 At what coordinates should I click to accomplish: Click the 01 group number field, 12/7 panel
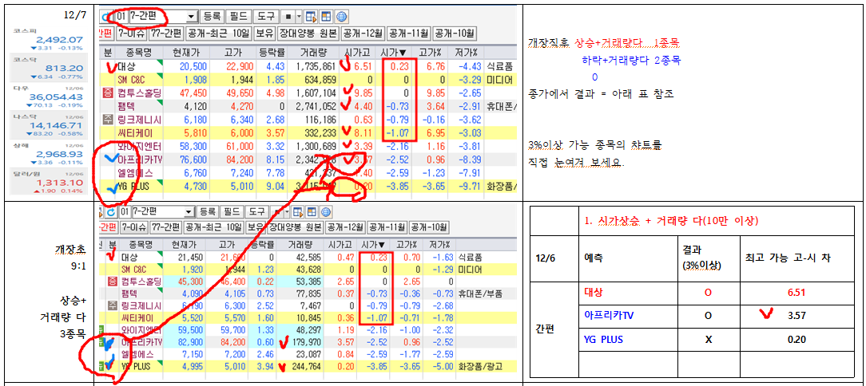click(x=121, y=17)
